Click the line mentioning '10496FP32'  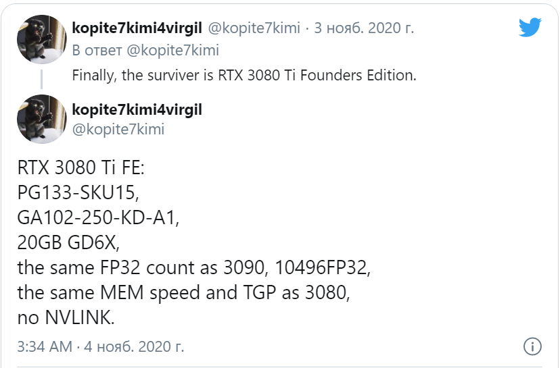click(195, 267)
